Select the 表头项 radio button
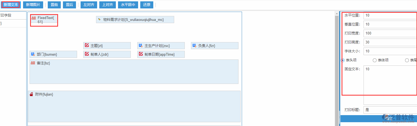 click(x=343, y=60)
